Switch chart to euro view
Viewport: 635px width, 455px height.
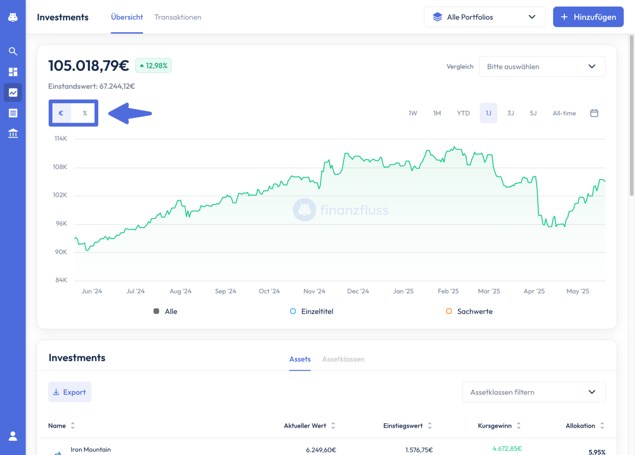coord(62,113)
